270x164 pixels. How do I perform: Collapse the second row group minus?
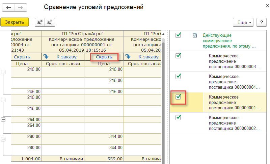click(x=3, y=100)
